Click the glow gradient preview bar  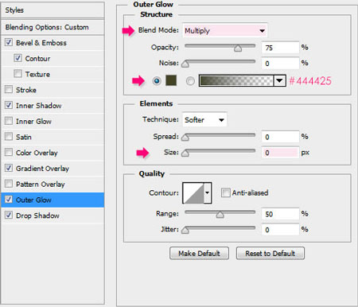coord(236,80)
